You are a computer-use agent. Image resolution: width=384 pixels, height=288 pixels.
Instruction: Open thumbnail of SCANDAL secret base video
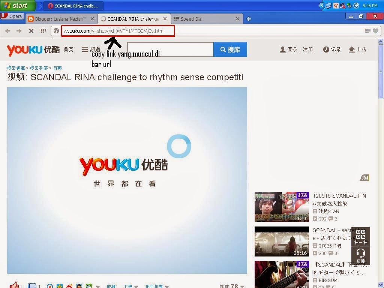pyautogui.click(x=282, y=241)
